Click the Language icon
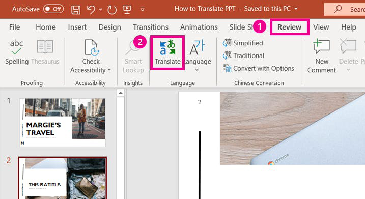The width and height of the screenshot is (365, 199). (197, 47)
